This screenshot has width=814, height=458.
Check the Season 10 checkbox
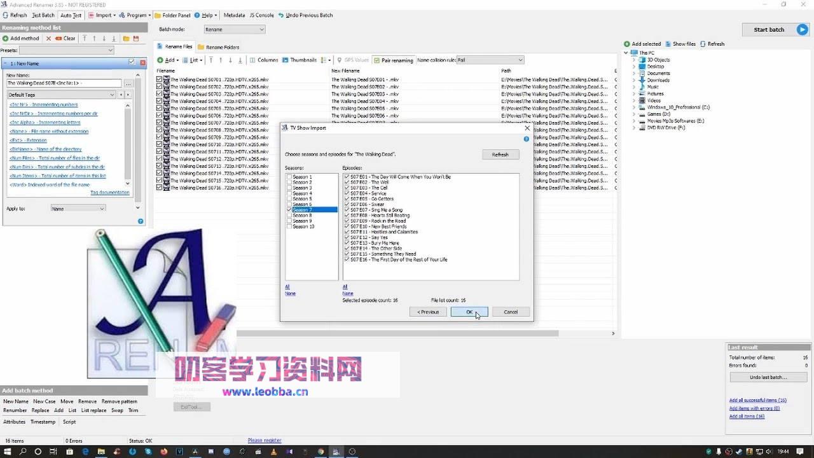289,226
